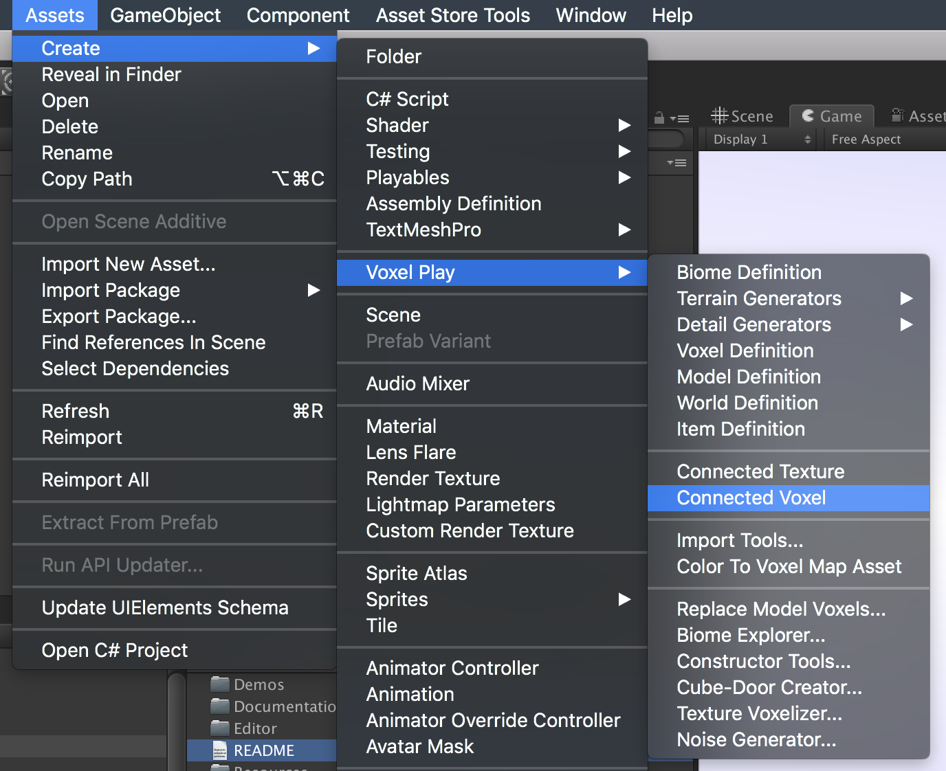Choose Item Definition
The image size is (946, 771).
pyautogui.click(x=789, y=429)
